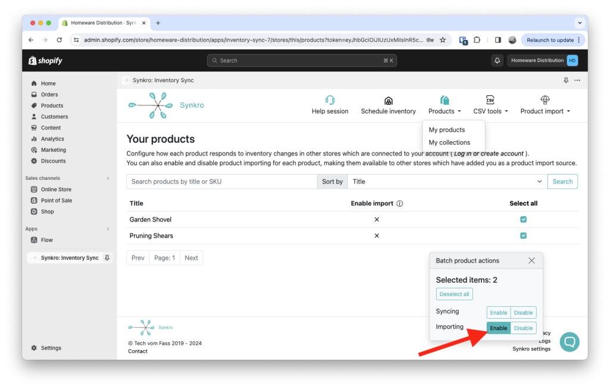
Task: Reload the page with the browser refresh icon
Action: pyautogui.click(x=59, y=40)
